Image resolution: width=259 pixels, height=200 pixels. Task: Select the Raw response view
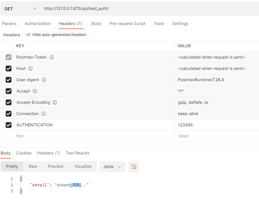[x=33, y=166]
